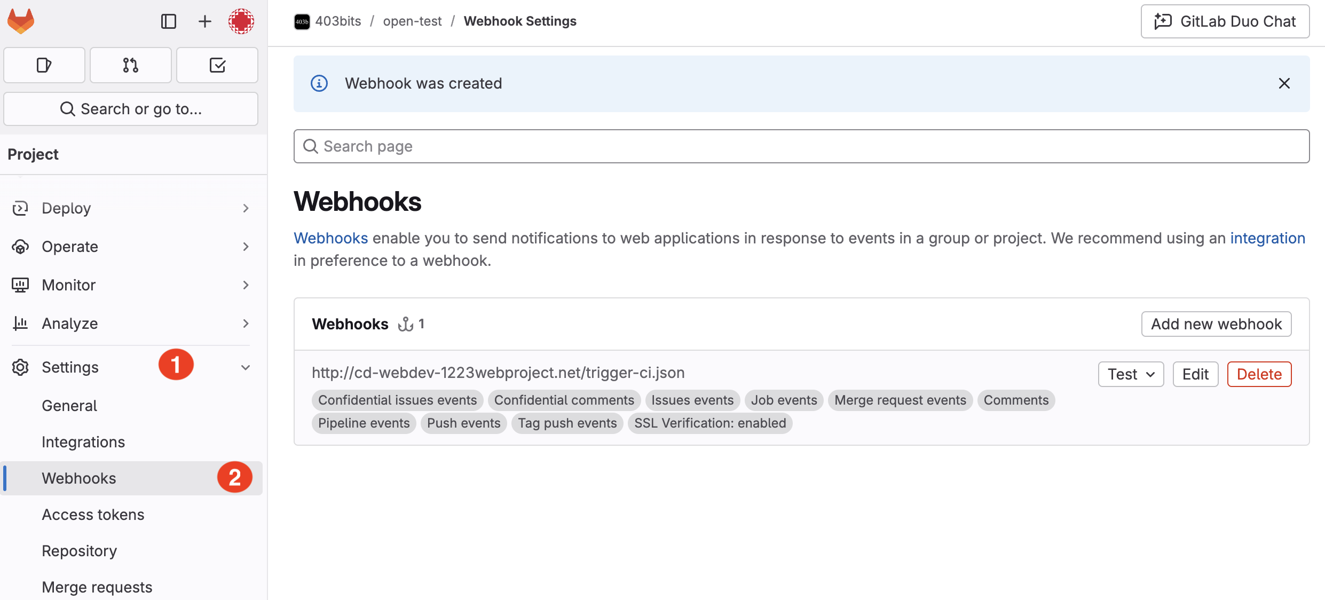Delete the trigger-ci.json webhook
This screenshot has height=600, width=1325.
pos(1259,374)
